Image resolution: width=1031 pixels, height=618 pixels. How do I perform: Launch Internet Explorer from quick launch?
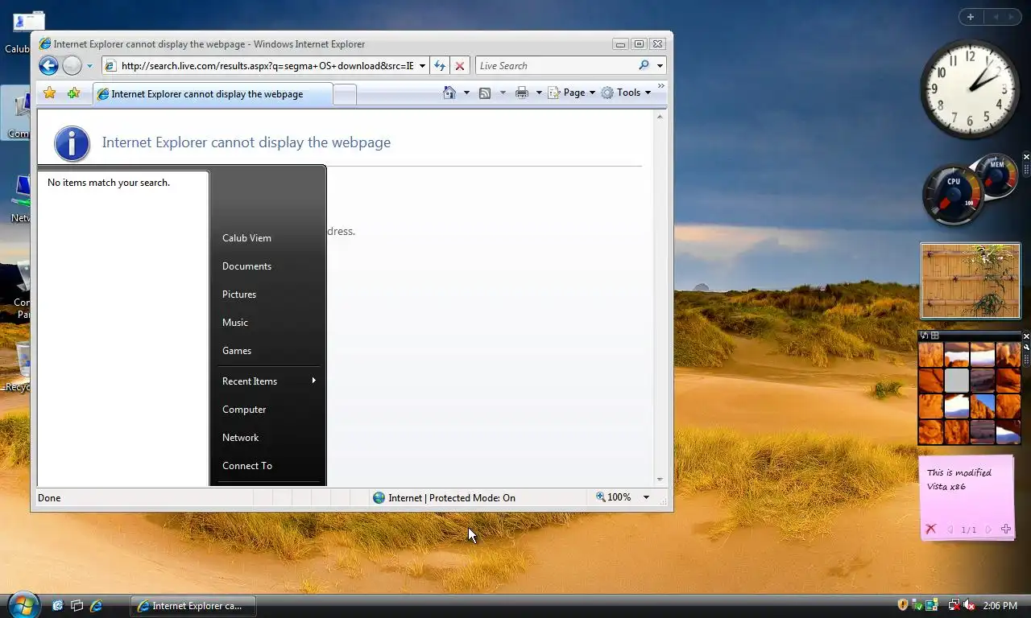click(x=96, y=605)
